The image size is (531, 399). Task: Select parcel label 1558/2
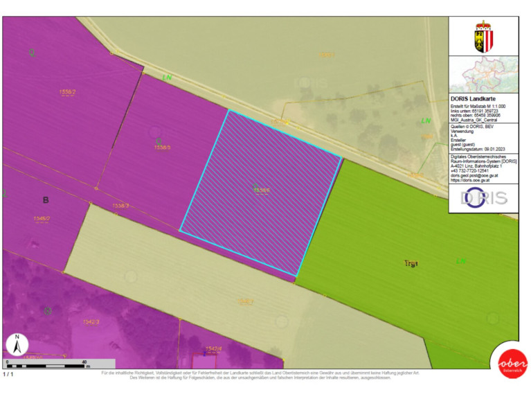[x=68, y=91]
